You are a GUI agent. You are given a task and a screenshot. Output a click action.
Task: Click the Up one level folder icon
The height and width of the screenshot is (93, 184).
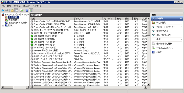pyautogui.click(x=12, y=10)
